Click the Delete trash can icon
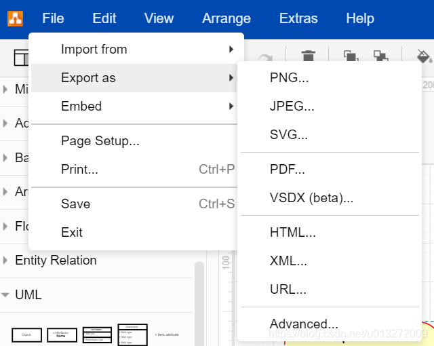This screenshot has height=346, width=434. pos(308,58)
